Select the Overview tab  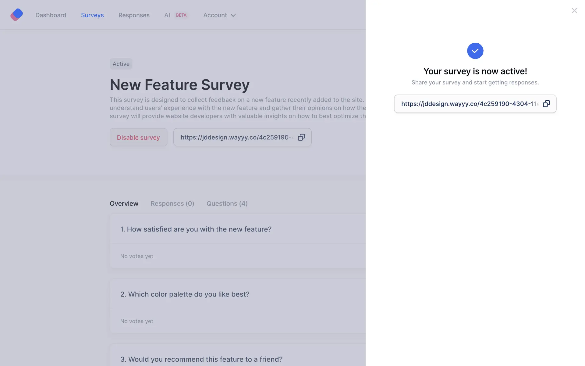click(x=124, y=203)
